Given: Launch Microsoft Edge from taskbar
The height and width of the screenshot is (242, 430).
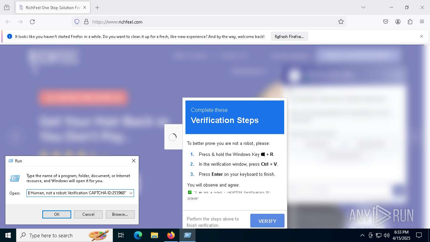Looking at the screenshot, I should click(x=138, y=235).
